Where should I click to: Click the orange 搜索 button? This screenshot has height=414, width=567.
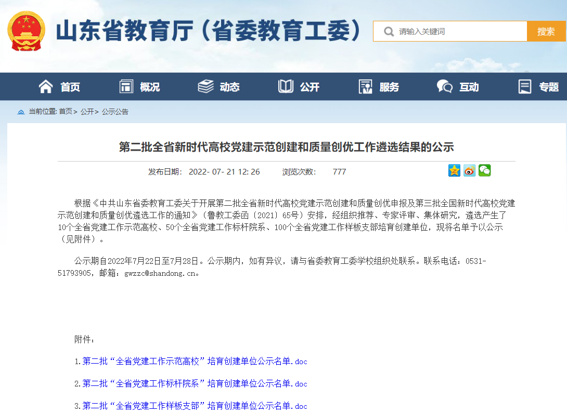[546, 31]
